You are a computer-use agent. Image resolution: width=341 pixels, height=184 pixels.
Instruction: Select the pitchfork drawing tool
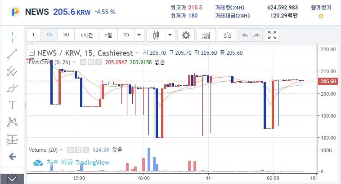pyautogui.click(x=12, y=71)
